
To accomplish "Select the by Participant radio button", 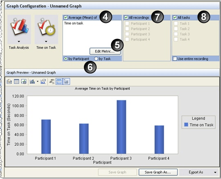I will point(66,59).
